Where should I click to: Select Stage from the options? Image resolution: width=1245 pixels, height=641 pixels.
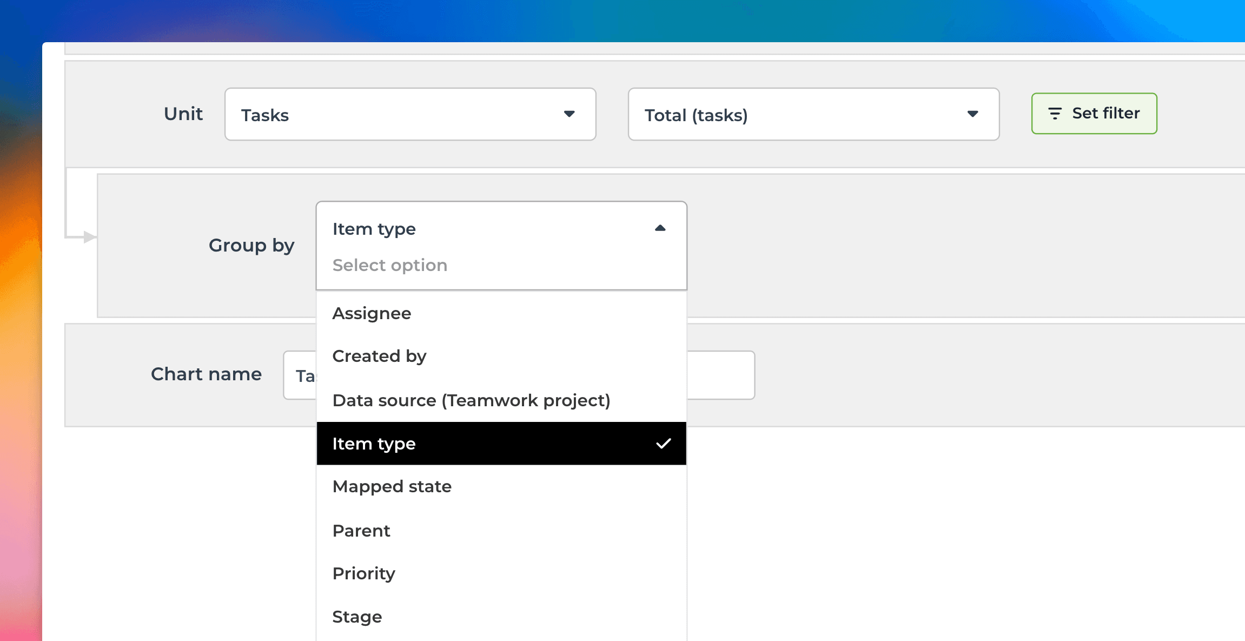tap(357, 617)
